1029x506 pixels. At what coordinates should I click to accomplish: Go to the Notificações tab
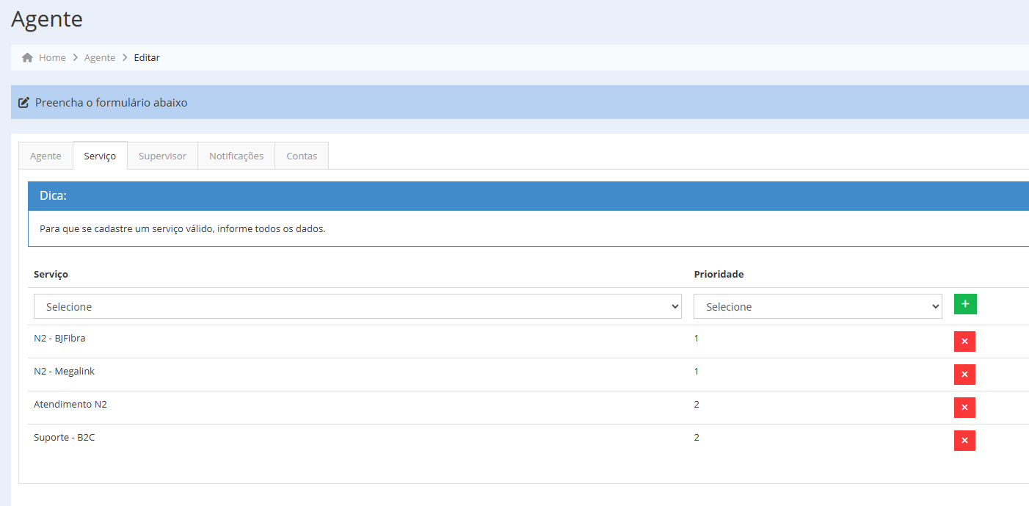(236, 156)
